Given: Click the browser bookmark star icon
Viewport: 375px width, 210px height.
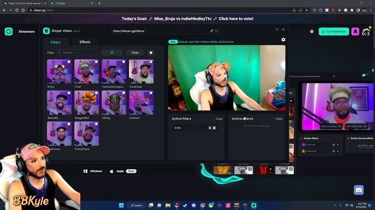Looking at the screenshot, I should (306, 10).
